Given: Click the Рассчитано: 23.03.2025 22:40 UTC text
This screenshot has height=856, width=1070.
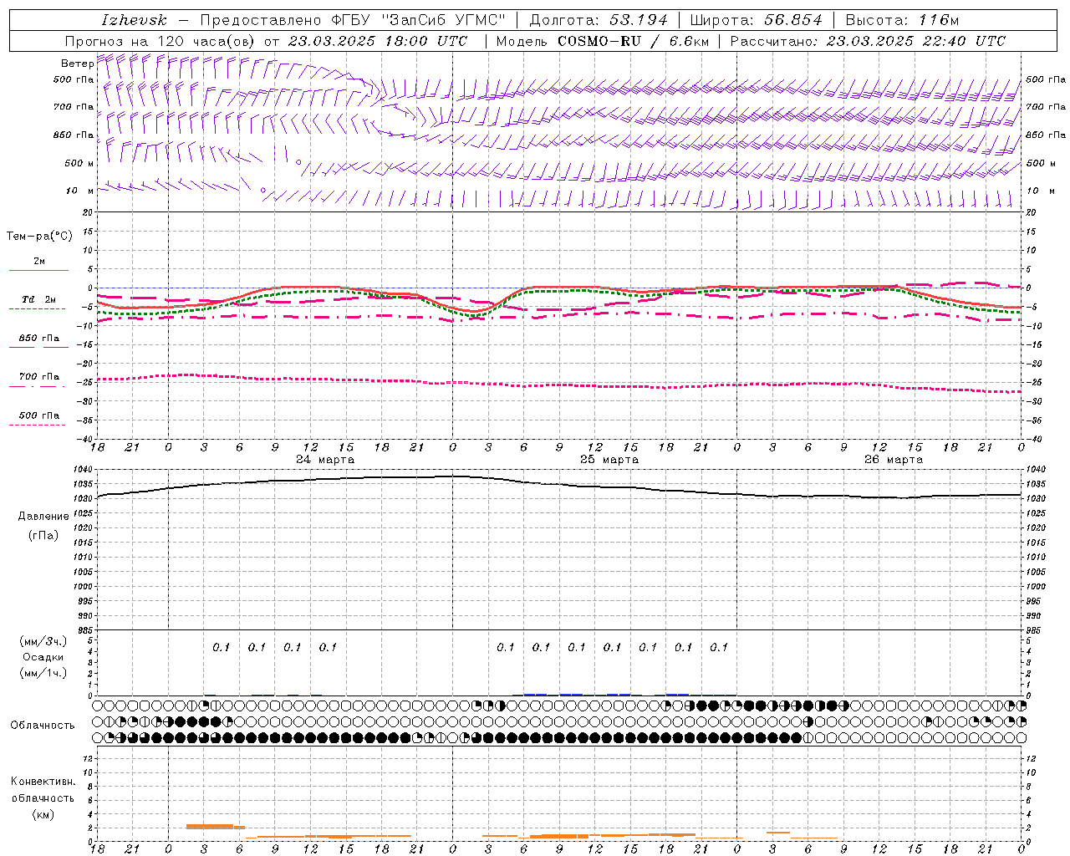Looking at the screenshot, I should click(x=868, y=41).
